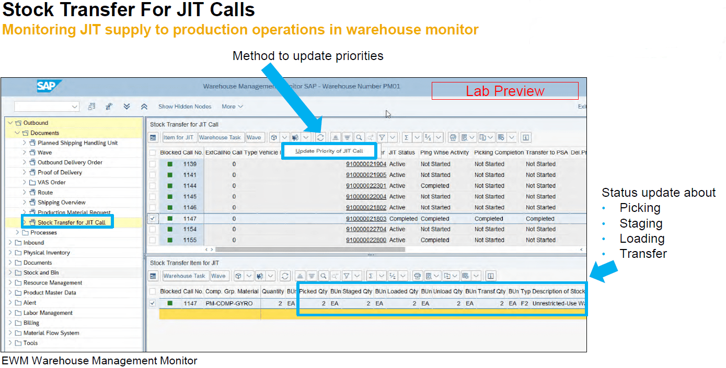This screenshot has width=726, height=368.
Task: Select the Material Flow System tree item
Action: pyautogui.click(x=51, y=333)
